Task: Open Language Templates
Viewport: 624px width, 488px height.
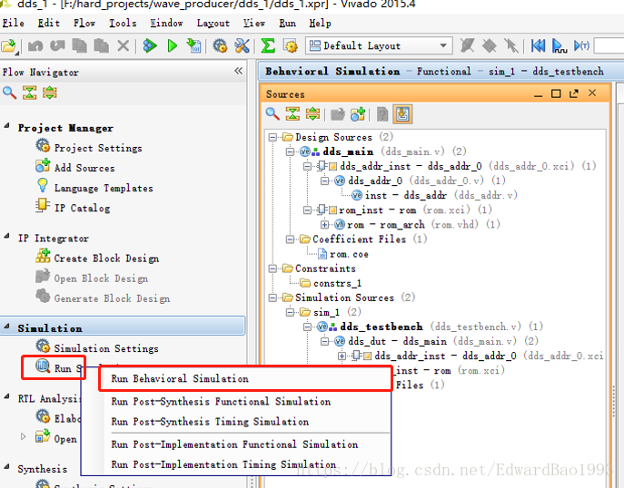Action: point(104,188)
